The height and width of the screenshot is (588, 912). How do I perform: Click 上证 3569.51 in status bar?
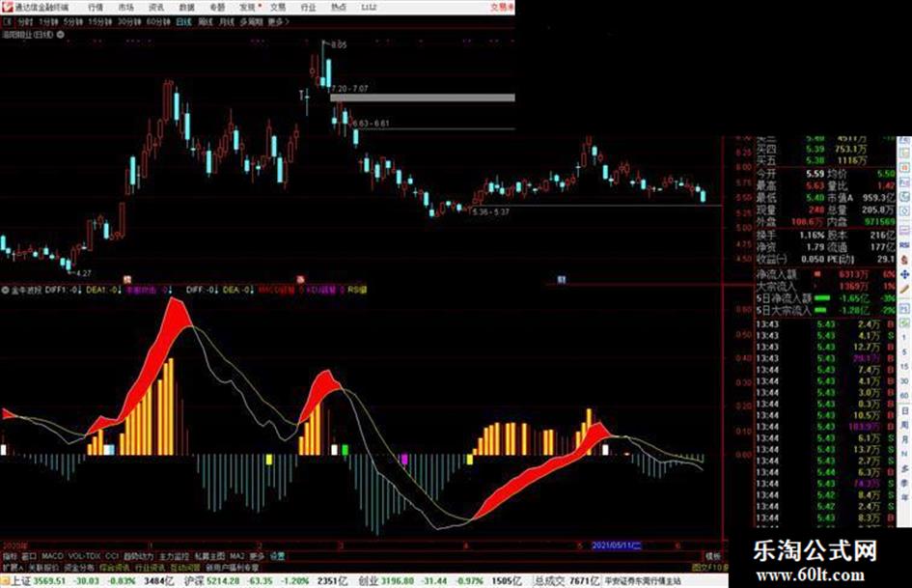coord(39,581)
